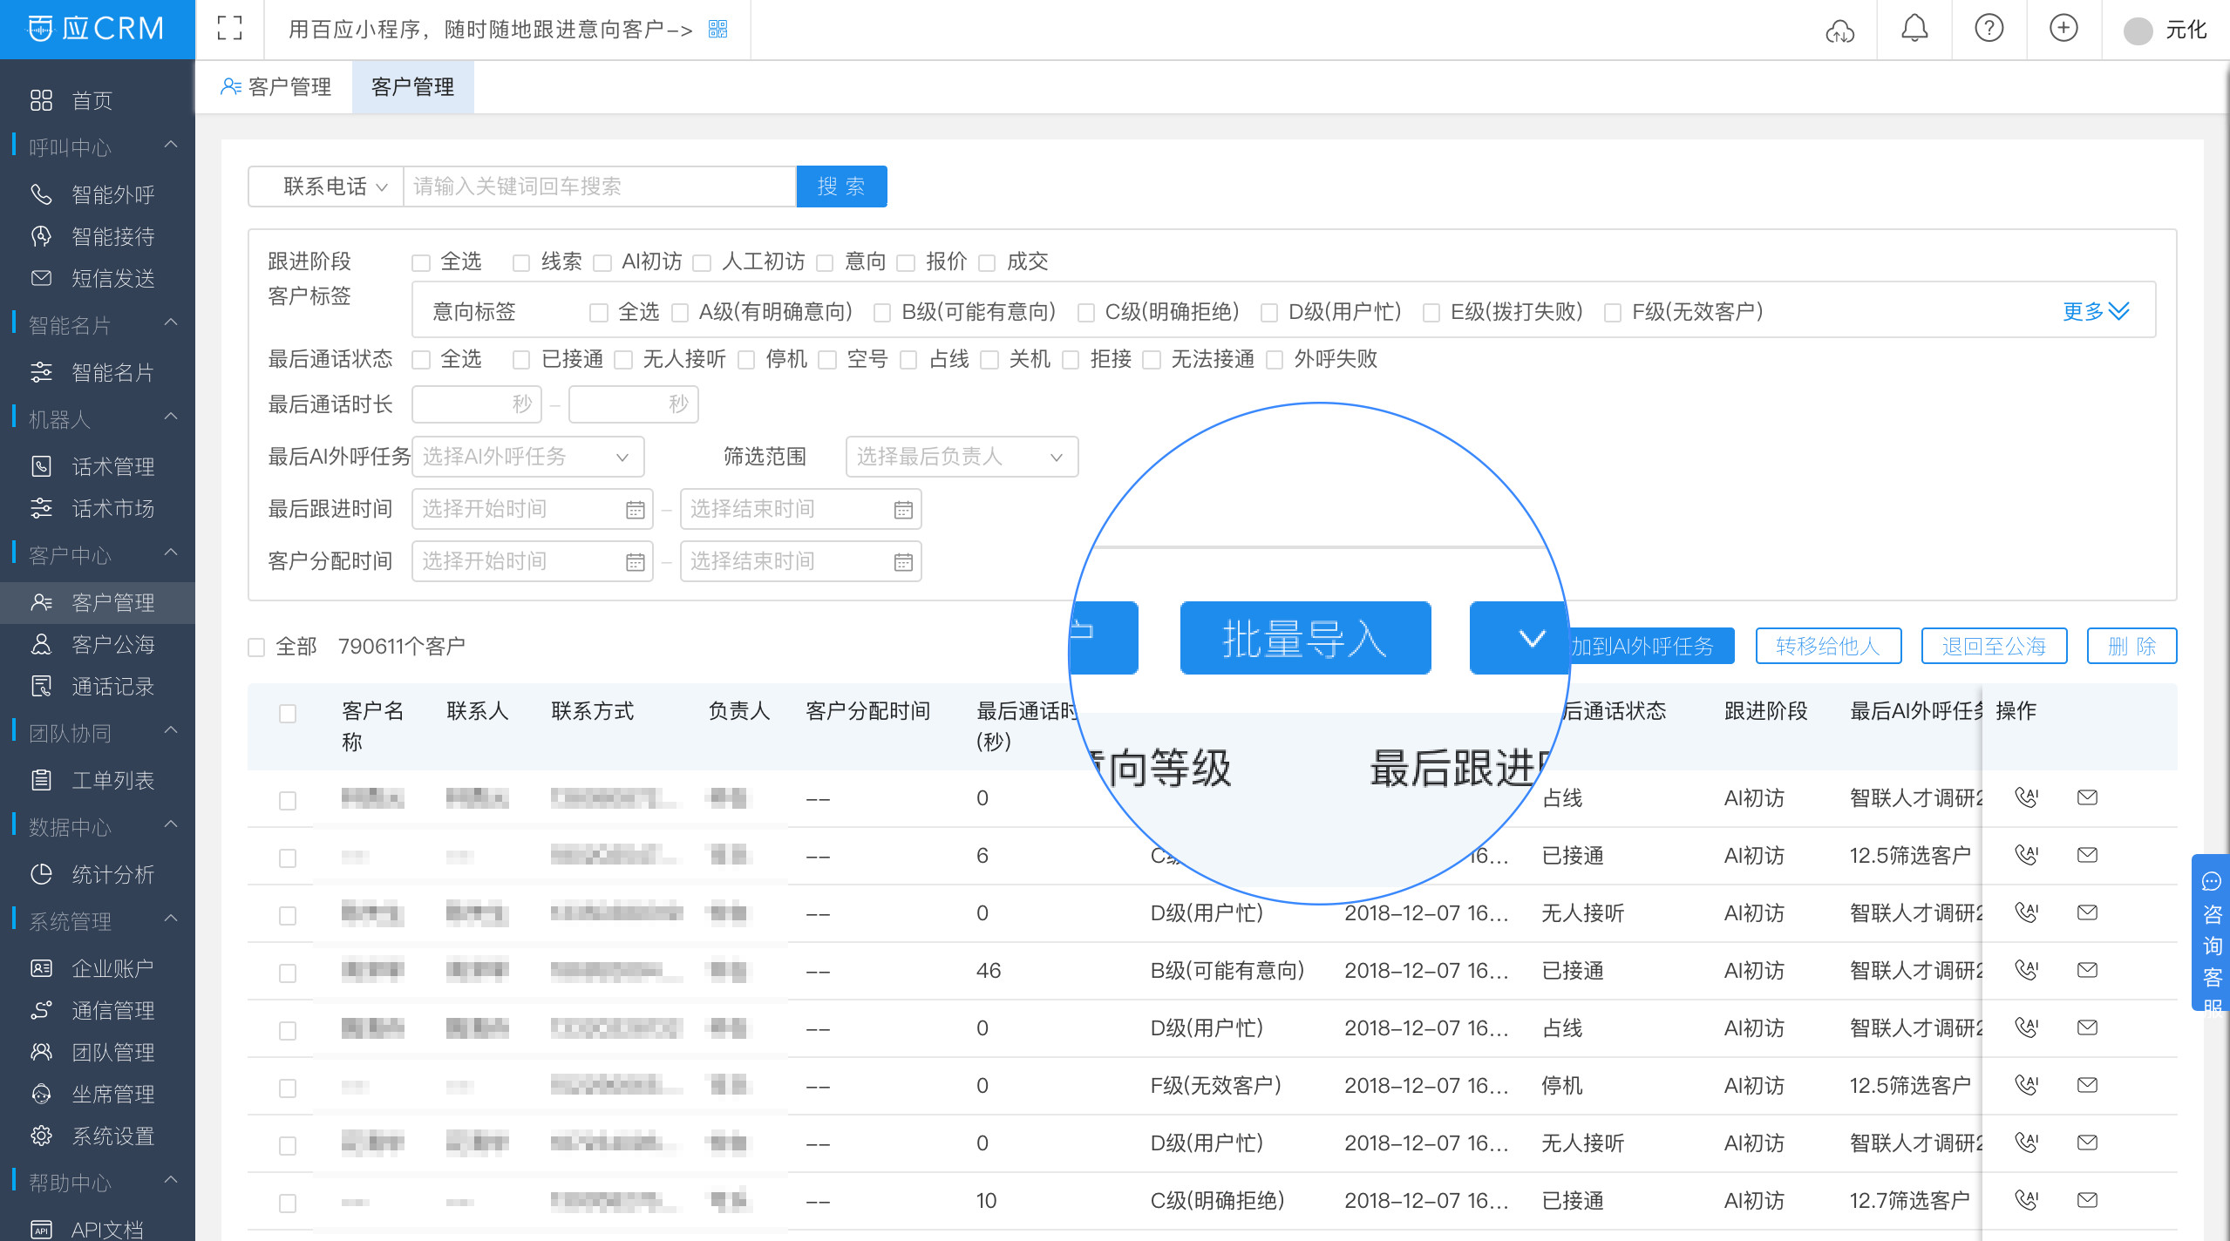This screenshot has width=2230, height=1241.
Task: Open 话术管理 in the sidebar
Action: tap(112, 466)
